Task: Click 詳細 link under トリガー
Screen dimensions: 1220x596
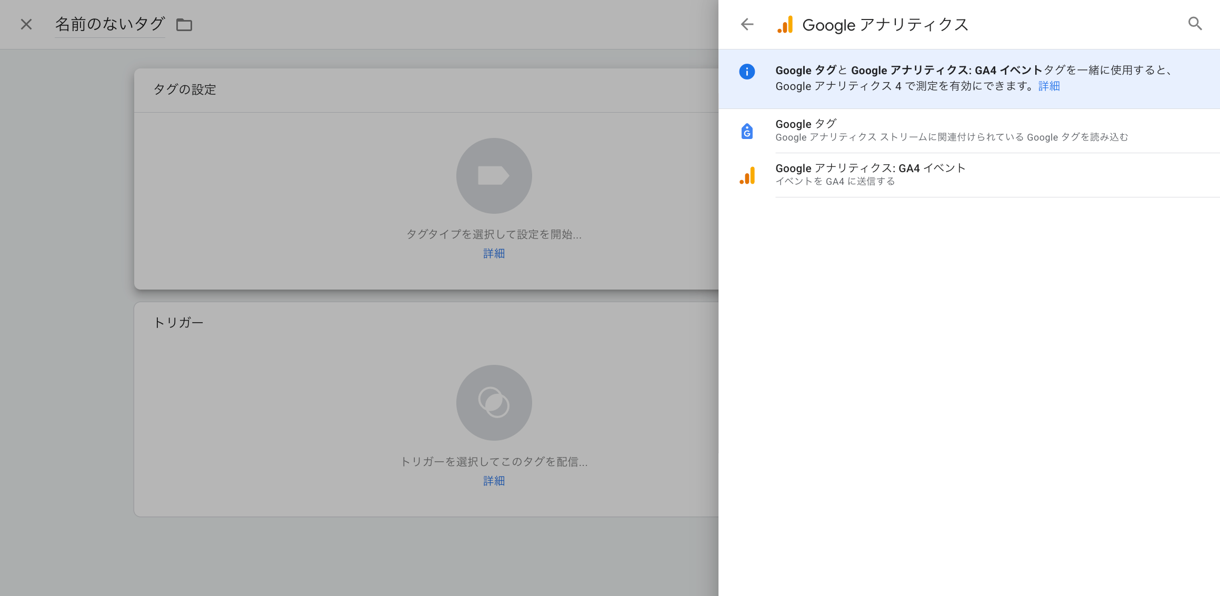Action: (494, 481)
